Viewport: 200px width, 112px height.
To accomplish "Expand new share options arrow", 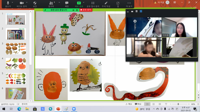I will tap(84, 2).
